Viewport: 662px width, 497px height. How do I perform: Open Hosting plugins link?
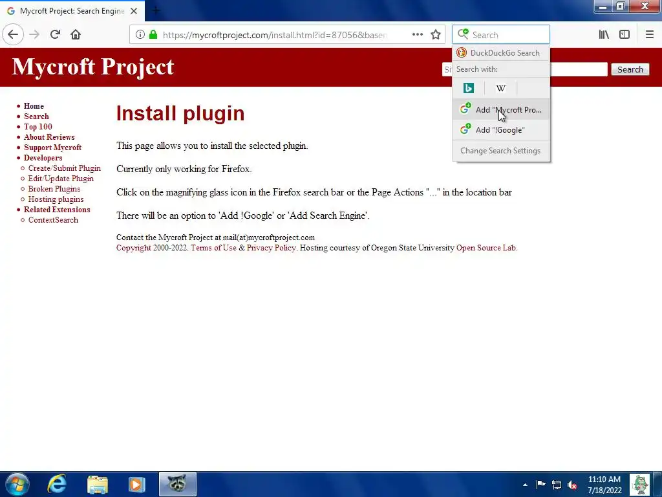56,199
